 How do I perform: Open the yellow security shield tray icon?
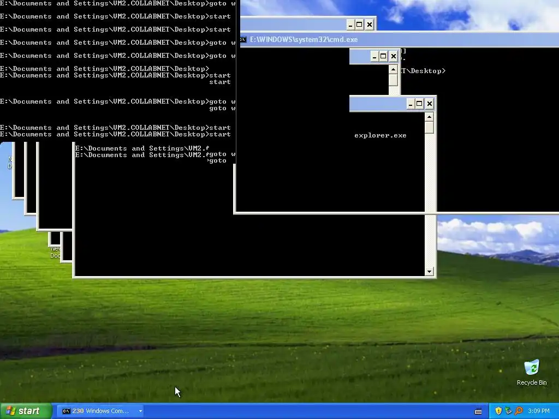(x=498, y=411)
